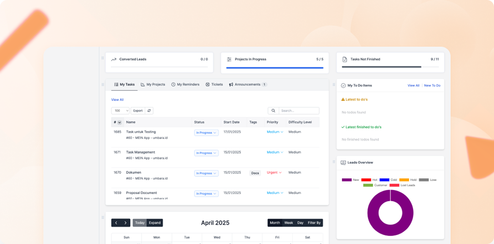Click the search magnifier icon in tasks table
The width and height of the screenshot is (494, 244).
273,111
